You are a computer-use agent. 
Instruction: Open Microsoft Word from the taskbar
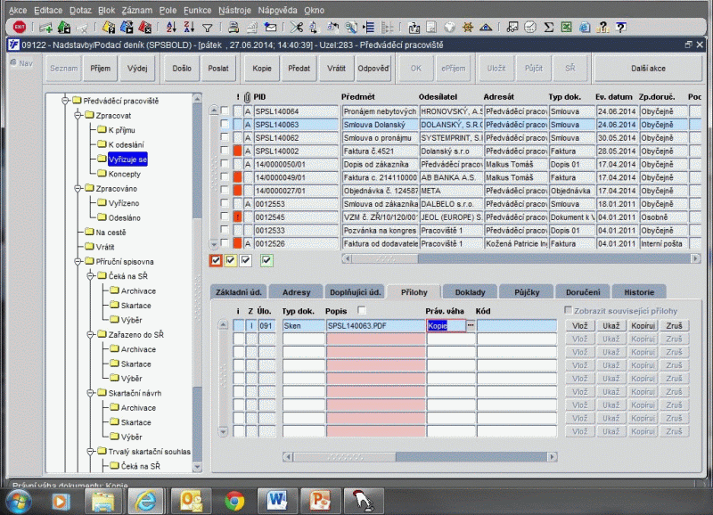[277, 501]
